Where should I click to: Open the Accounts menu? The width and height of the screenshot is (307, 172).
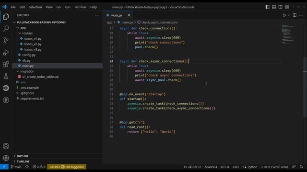tap(6, 146)
